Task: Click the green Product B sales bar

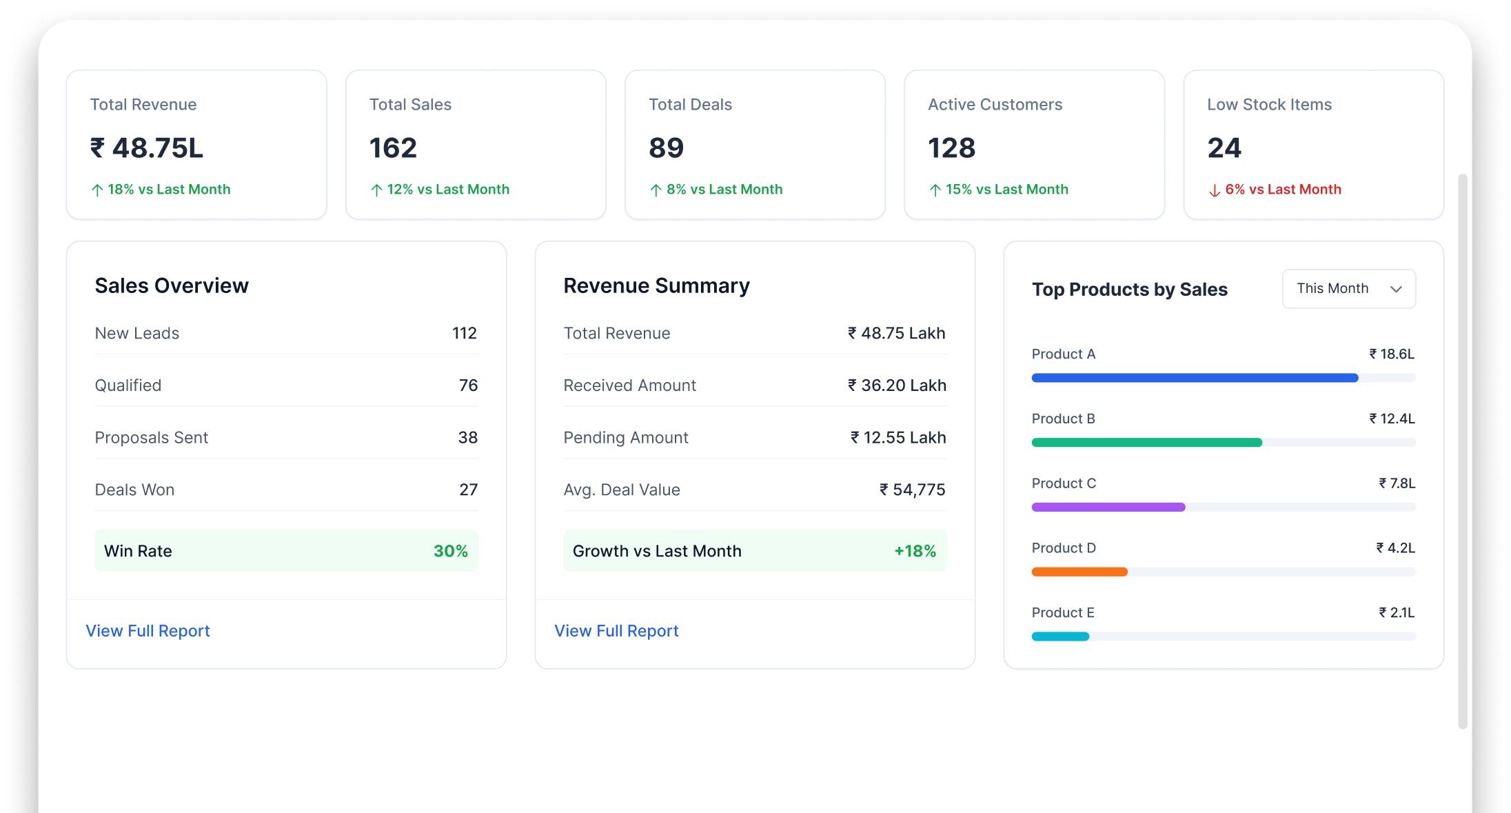Action: 1146,443
